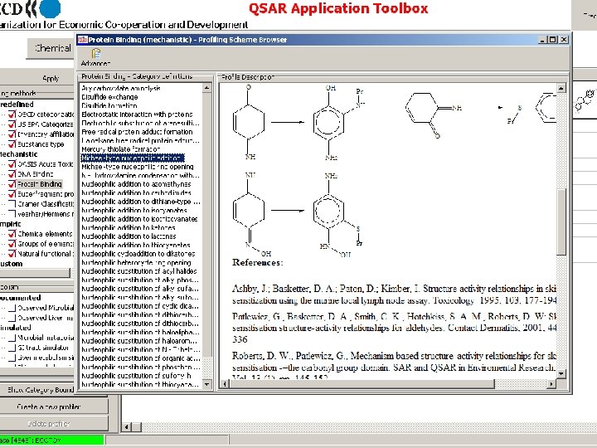
Task: Select Nucleophilic cycloaddition to diketones
Action: (138, 254)
